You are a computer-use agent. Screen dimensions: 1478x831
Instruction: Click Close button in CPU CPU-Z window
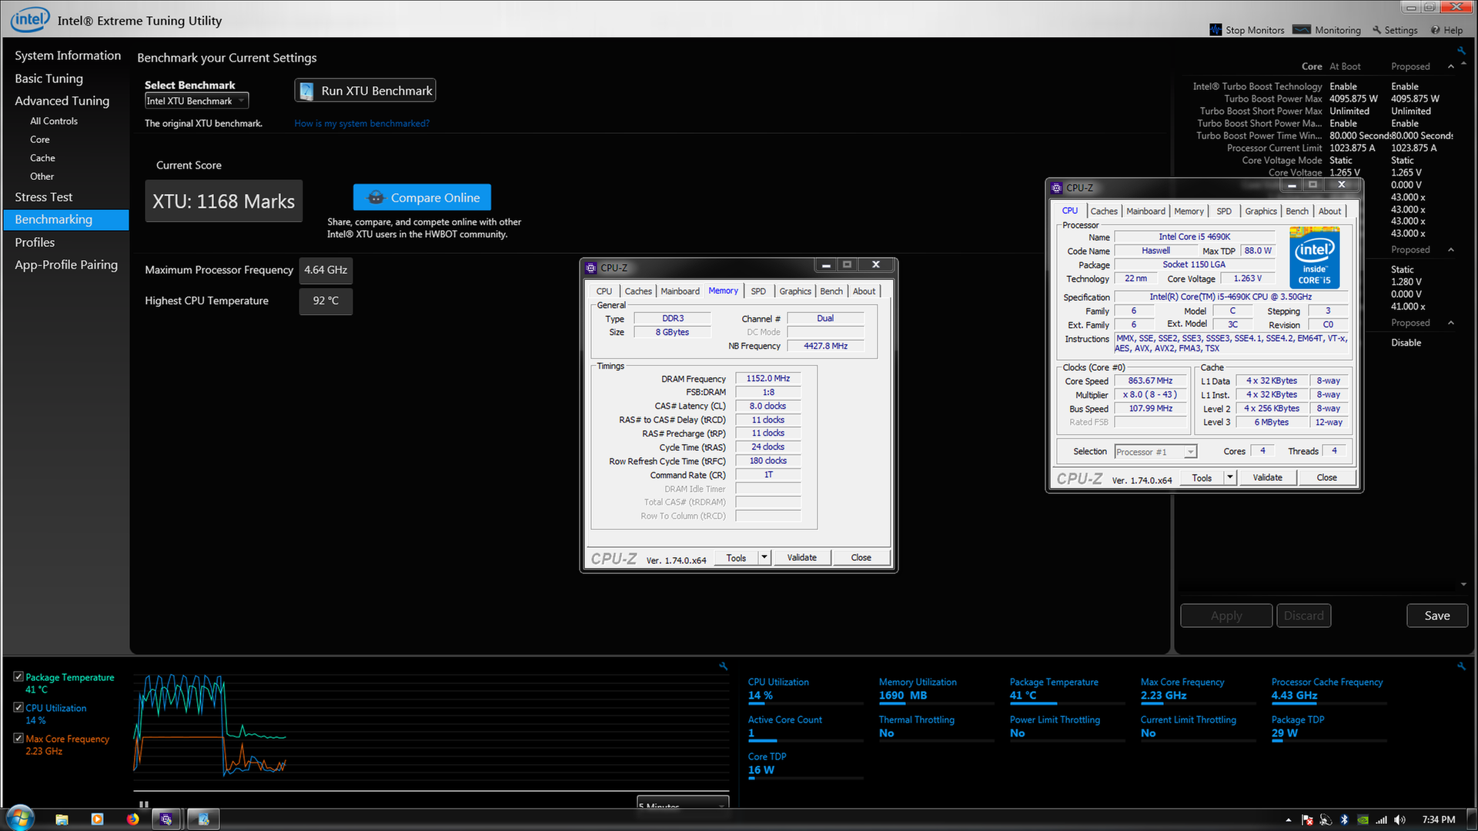point(1326,478)
